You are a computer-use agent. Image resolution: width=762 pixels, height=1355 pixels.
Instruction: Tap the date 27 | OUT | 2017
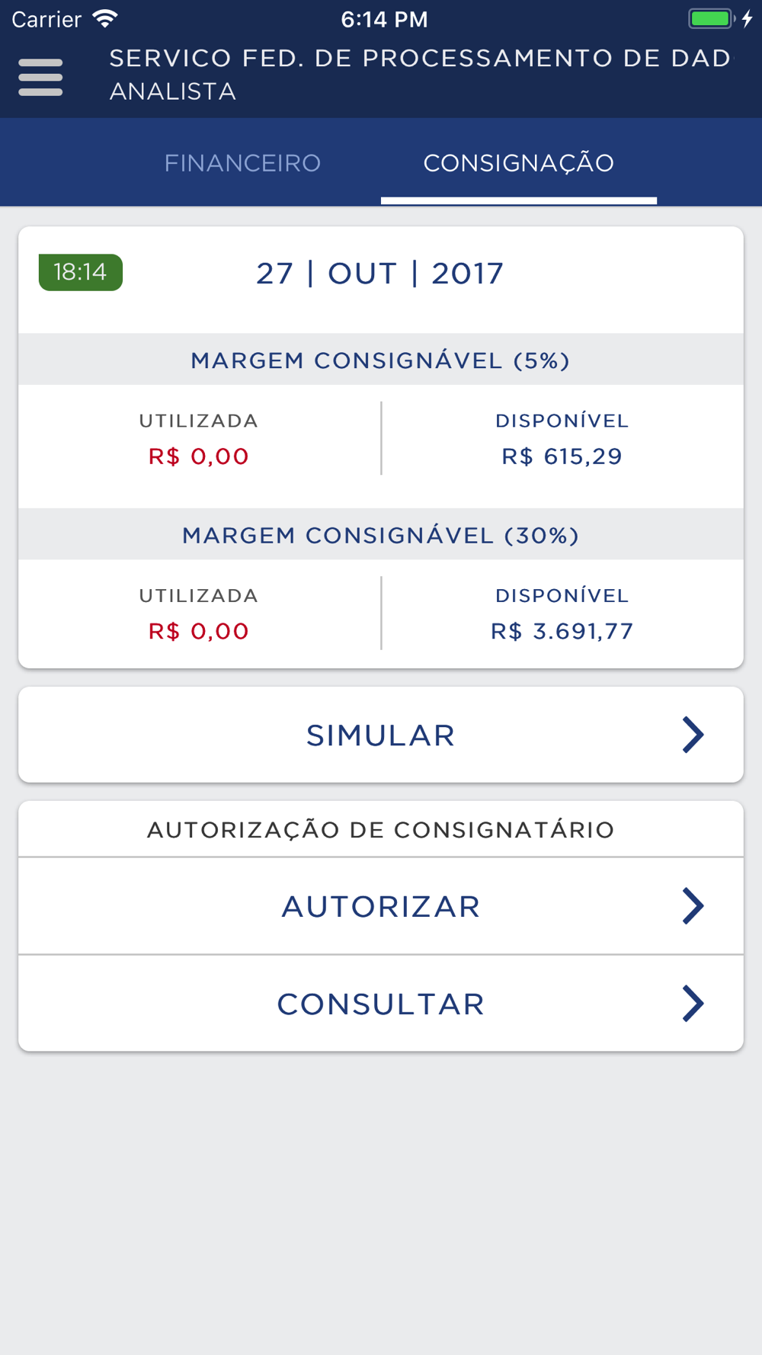[x=379, y=274]
